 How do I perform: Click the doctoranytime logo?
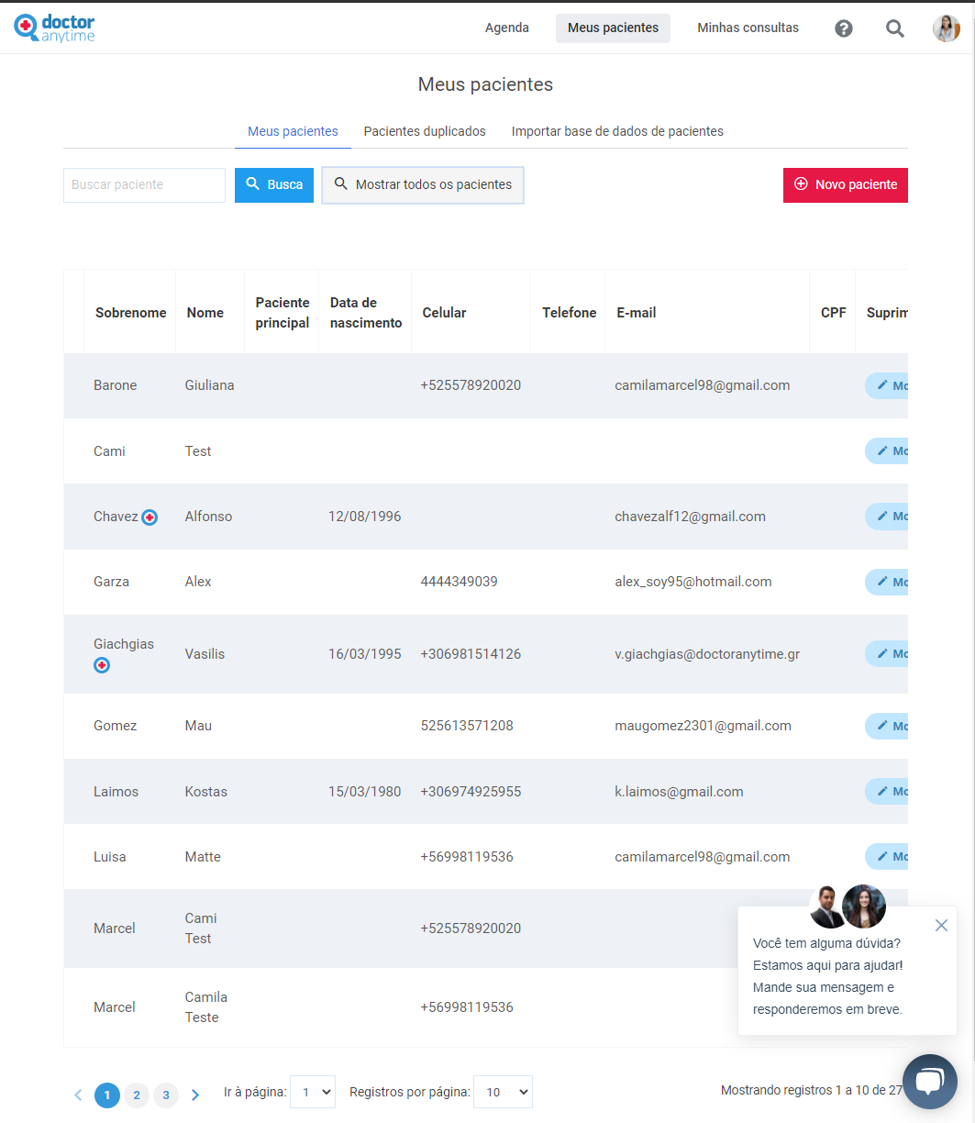pos(55,28)
